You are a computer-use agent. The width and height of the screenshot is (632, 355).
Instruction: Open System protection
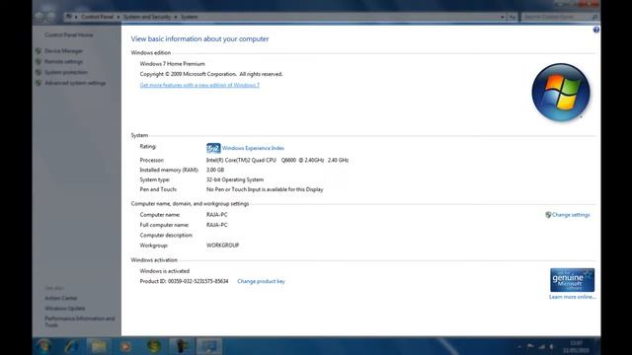[x=66, y=72]
